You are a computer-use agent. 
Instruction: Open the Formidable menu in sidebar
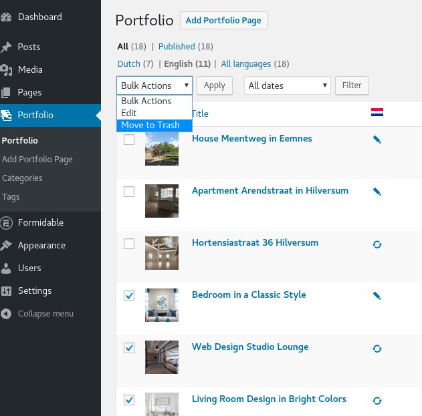pos(40,222)
